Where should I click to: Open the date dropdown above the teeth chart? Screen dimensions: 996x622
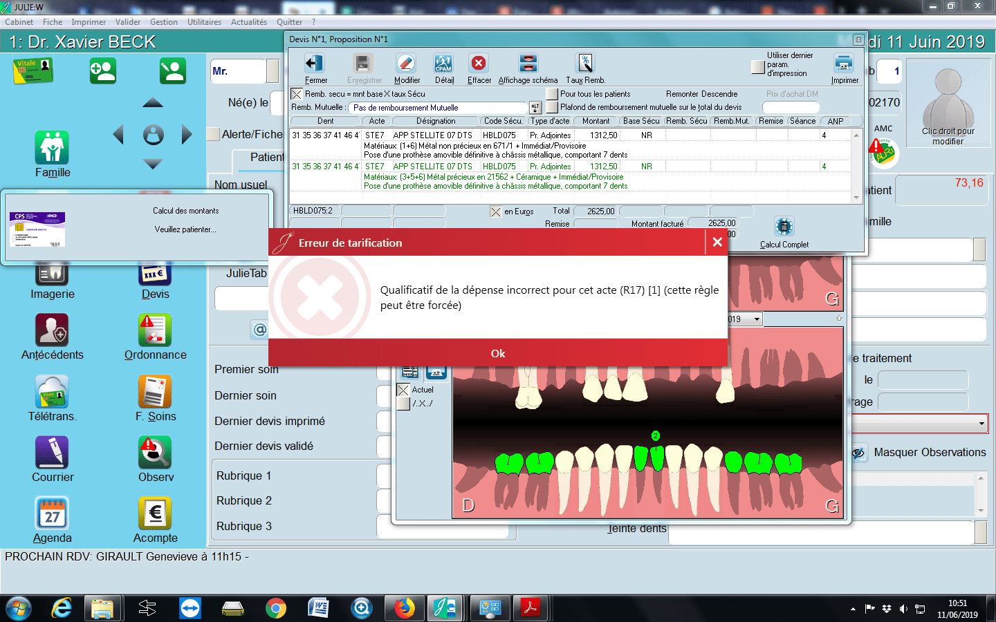click(757, 319)
